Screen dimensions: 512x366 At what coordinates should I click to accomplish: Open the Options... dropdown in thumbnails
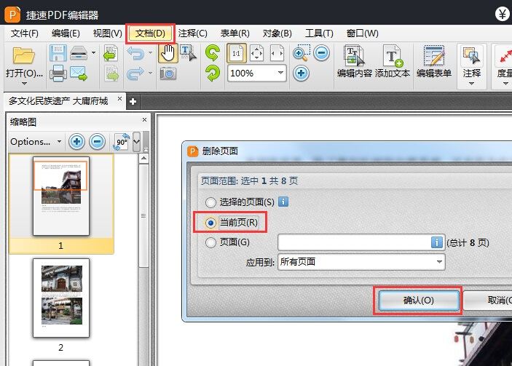pyautogui.click(x=36, y=142)
